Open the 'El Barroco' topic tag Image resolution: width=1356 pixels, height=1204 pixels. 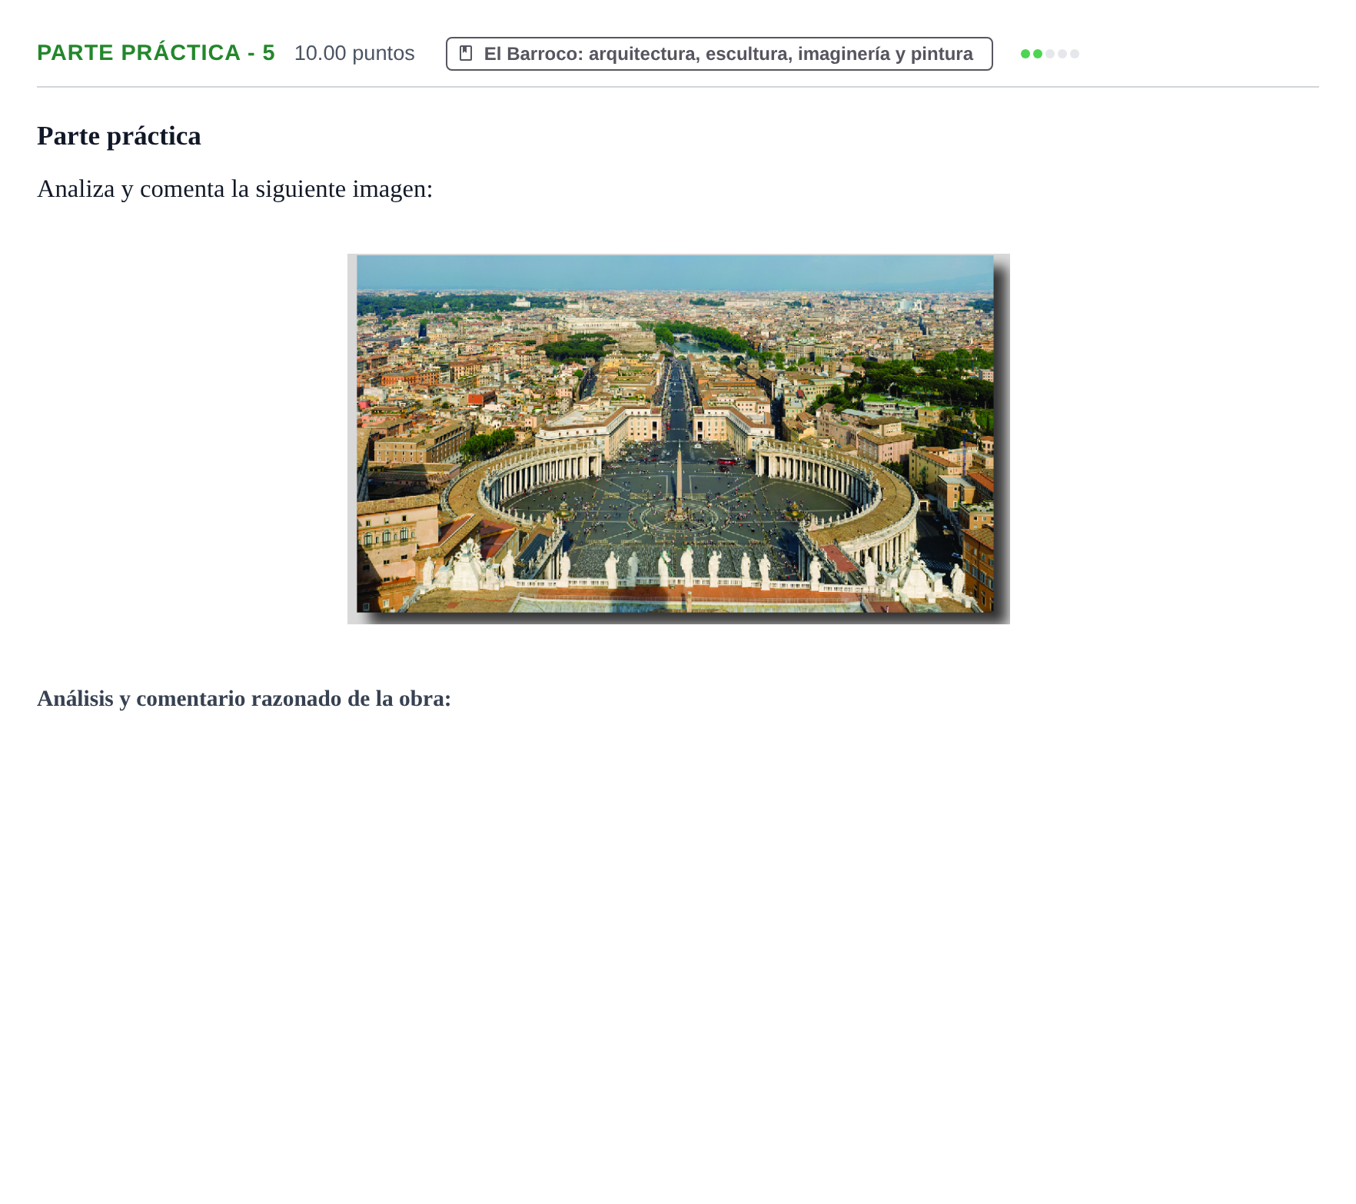[719, 54]
